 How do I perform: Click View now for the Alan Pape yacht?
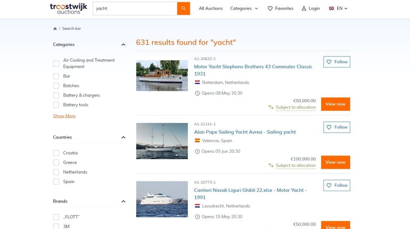point(335,162)
